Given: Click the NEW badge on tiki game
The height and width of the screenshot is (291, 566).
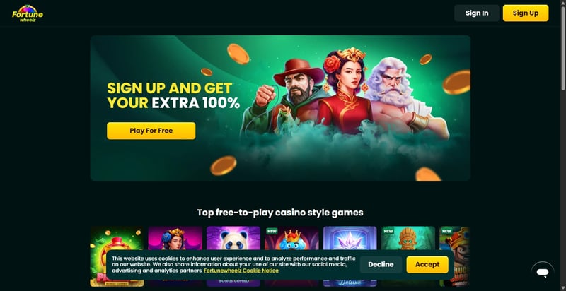Looking at the screenshot, I should (388, 231).
